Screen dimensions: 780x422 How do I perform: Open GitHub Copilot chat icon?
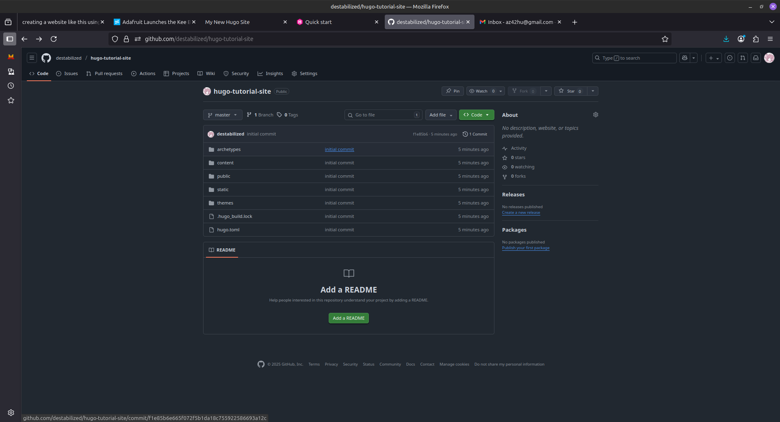[684, 58]
